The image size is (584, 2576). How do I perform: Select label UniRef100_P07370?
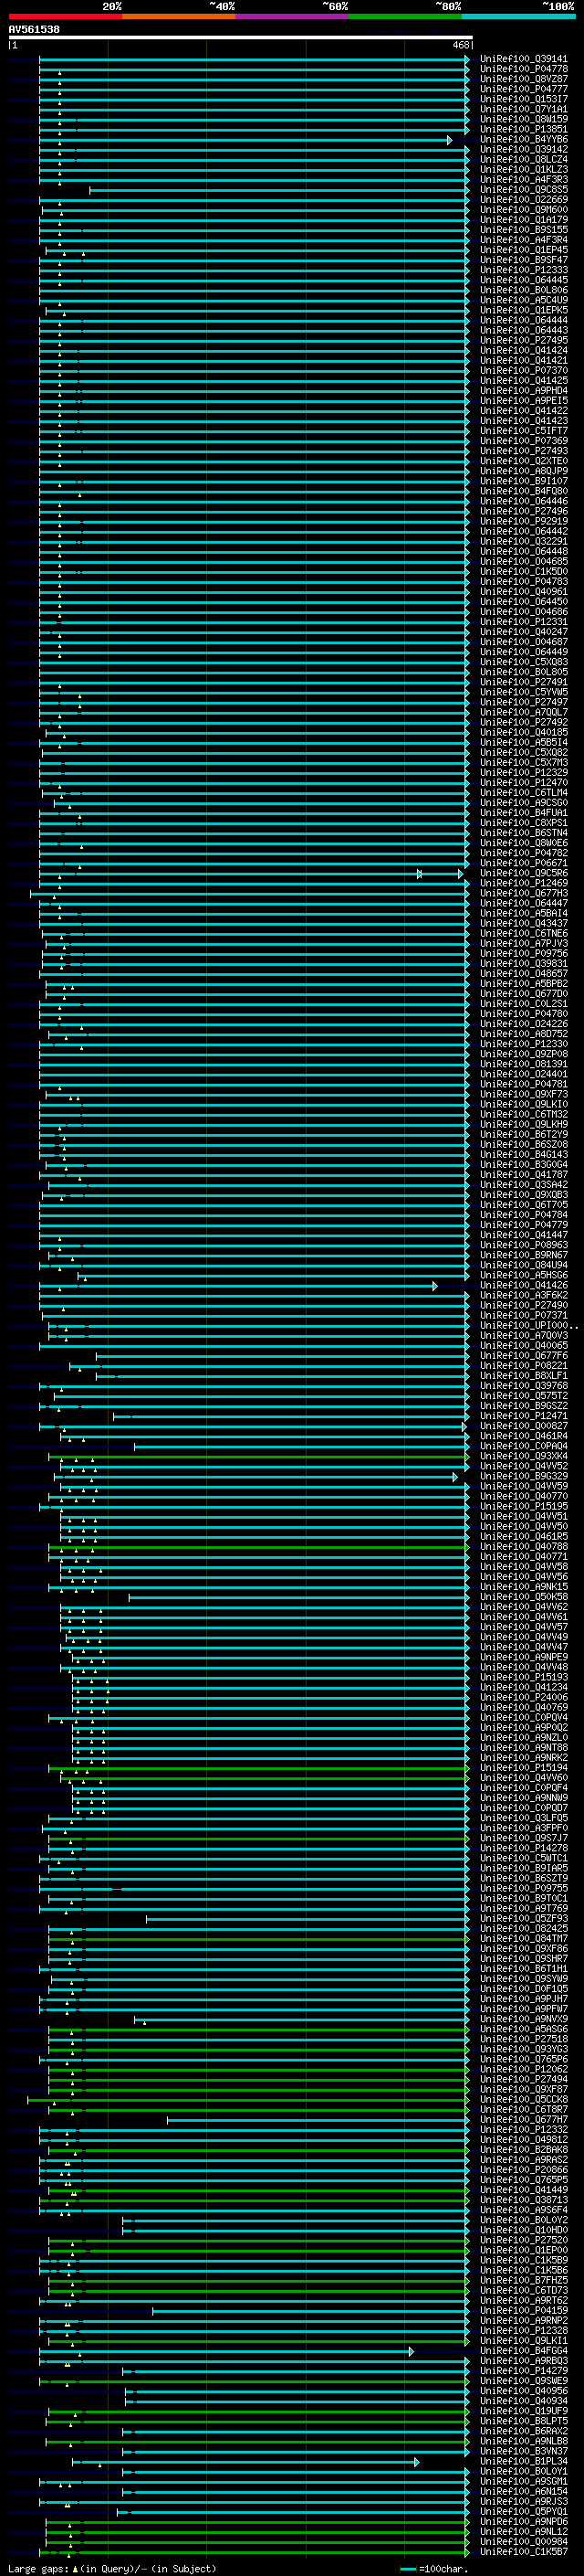[x=524, y=371]
